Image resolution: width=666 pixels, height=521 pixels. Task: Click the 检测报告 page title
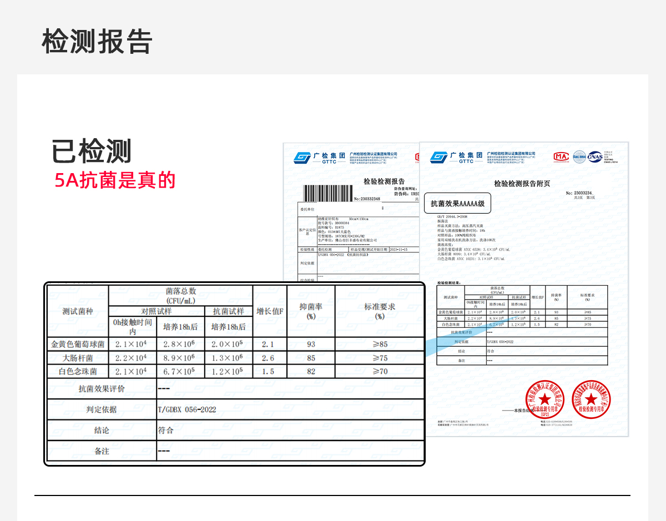tap(97, 41)
